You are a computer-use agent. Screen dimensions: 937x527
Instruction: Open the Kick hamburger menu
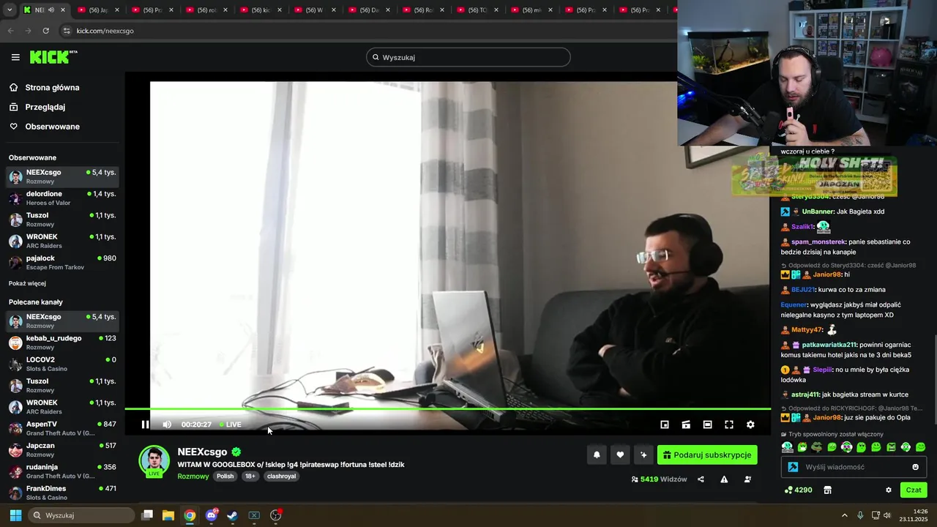tap(15, 57)
